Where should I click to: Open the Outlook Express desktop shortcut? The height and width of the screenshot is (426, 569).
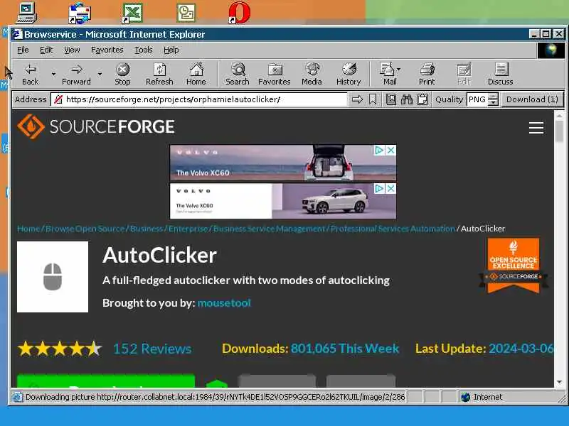[x=80, y=13]
